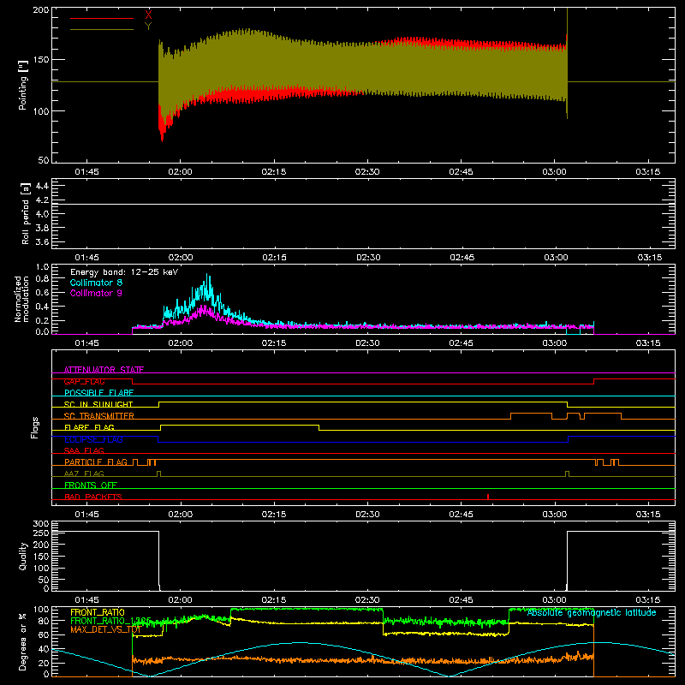Select the 'Energy band: 12-25 keV' annotation
The width and height of the screenshot is (685, 685).
[x=124, y=272]
